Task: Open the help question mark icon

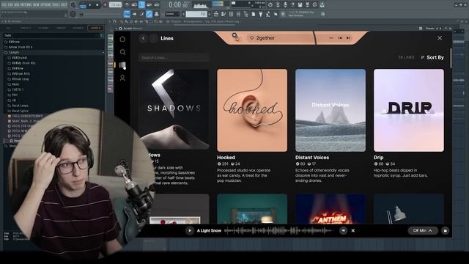Action: tap(292, 5)
